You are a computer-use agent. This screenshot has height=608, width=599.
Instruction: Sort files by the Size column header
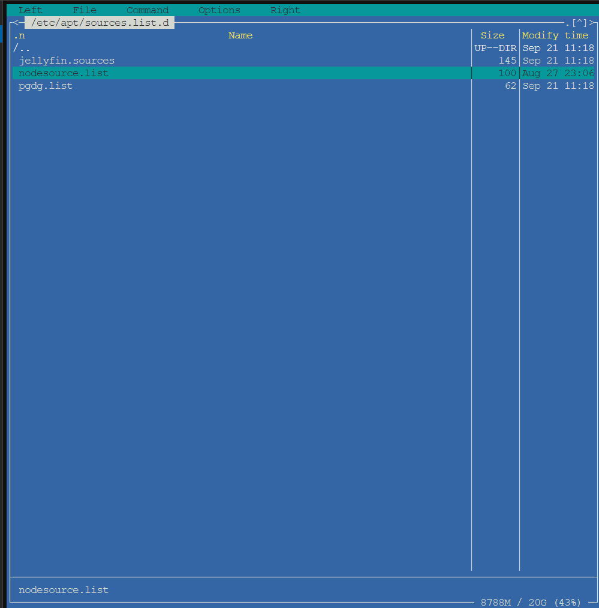492,35
